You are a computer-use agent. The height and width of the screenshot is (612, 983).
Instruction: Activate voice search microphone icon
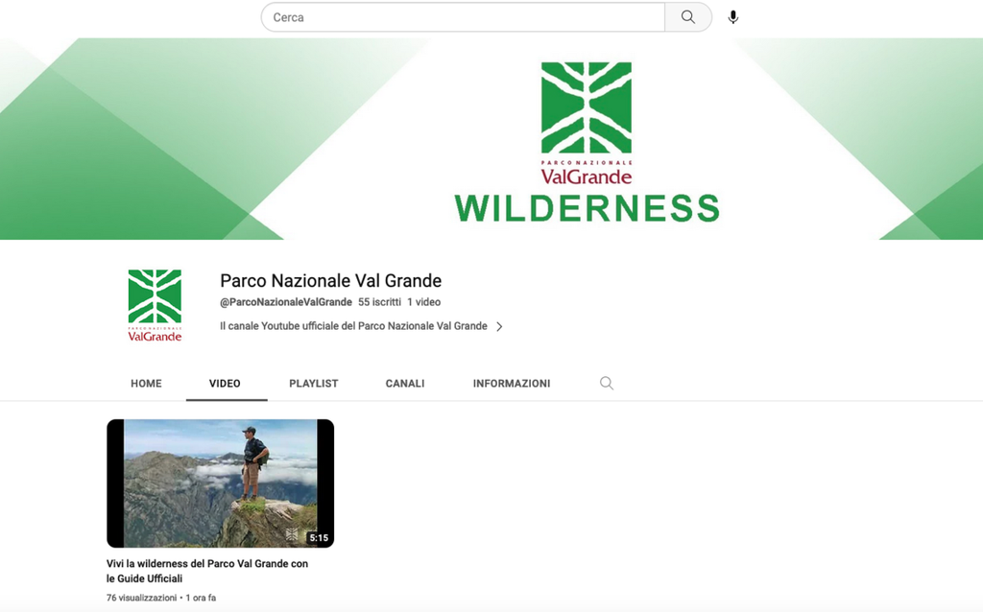(732, 17)
